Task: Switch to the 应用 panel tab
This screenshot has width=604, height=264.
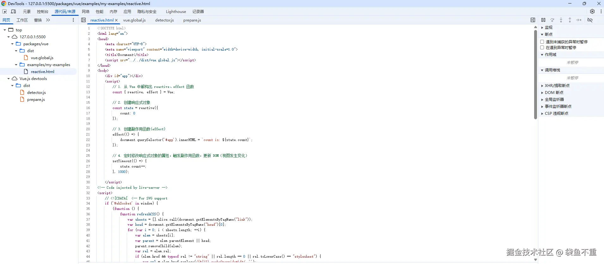Action: 127,11
